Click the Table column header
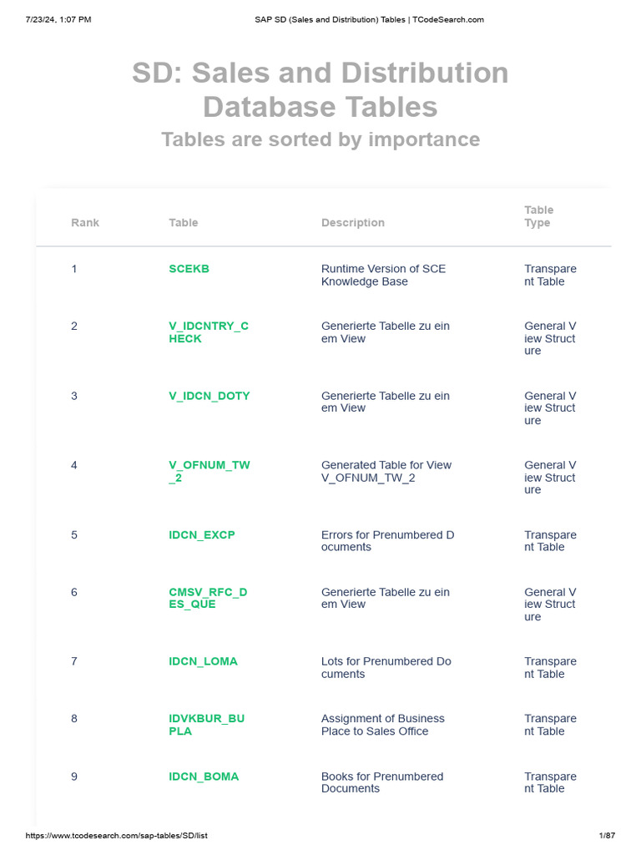This screenshot has height=855, width=641. pos(184,223)
